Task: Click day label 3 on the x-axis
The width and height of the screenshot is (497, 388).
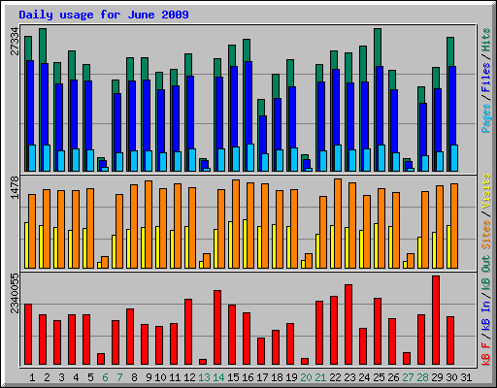Action: 61,377
